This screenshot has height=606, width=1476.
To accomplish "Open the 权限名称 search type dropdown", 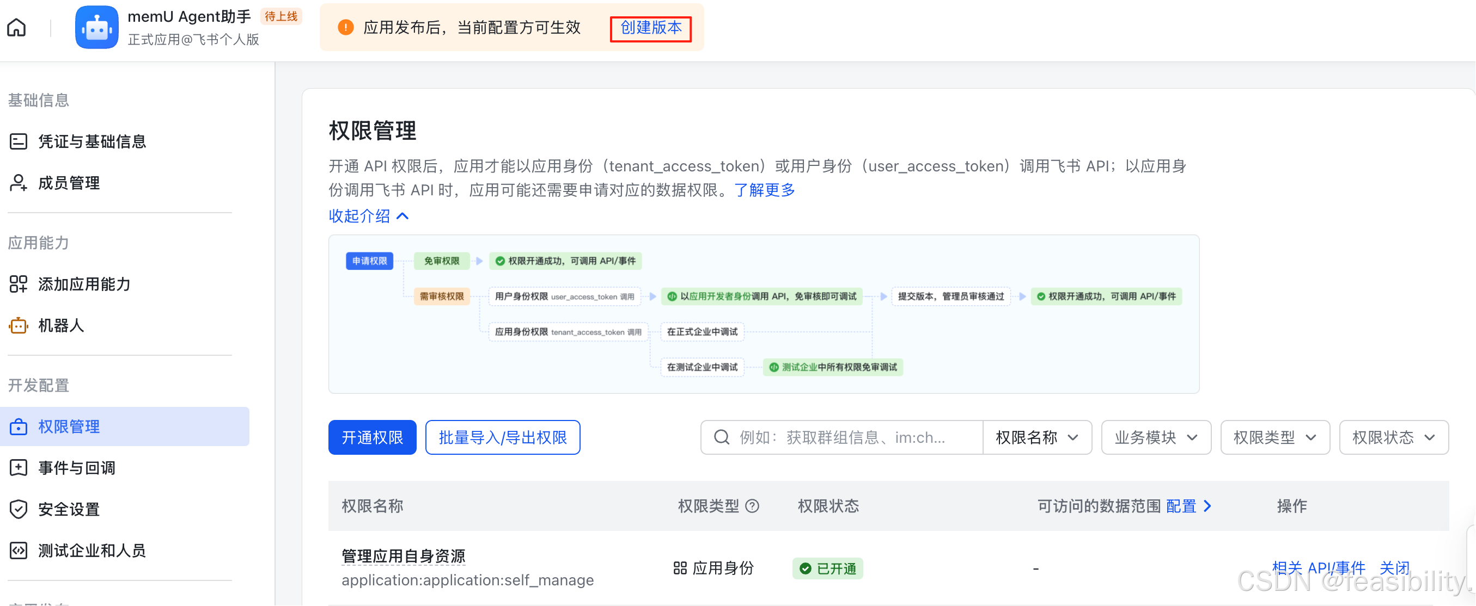I will 1036,438.
